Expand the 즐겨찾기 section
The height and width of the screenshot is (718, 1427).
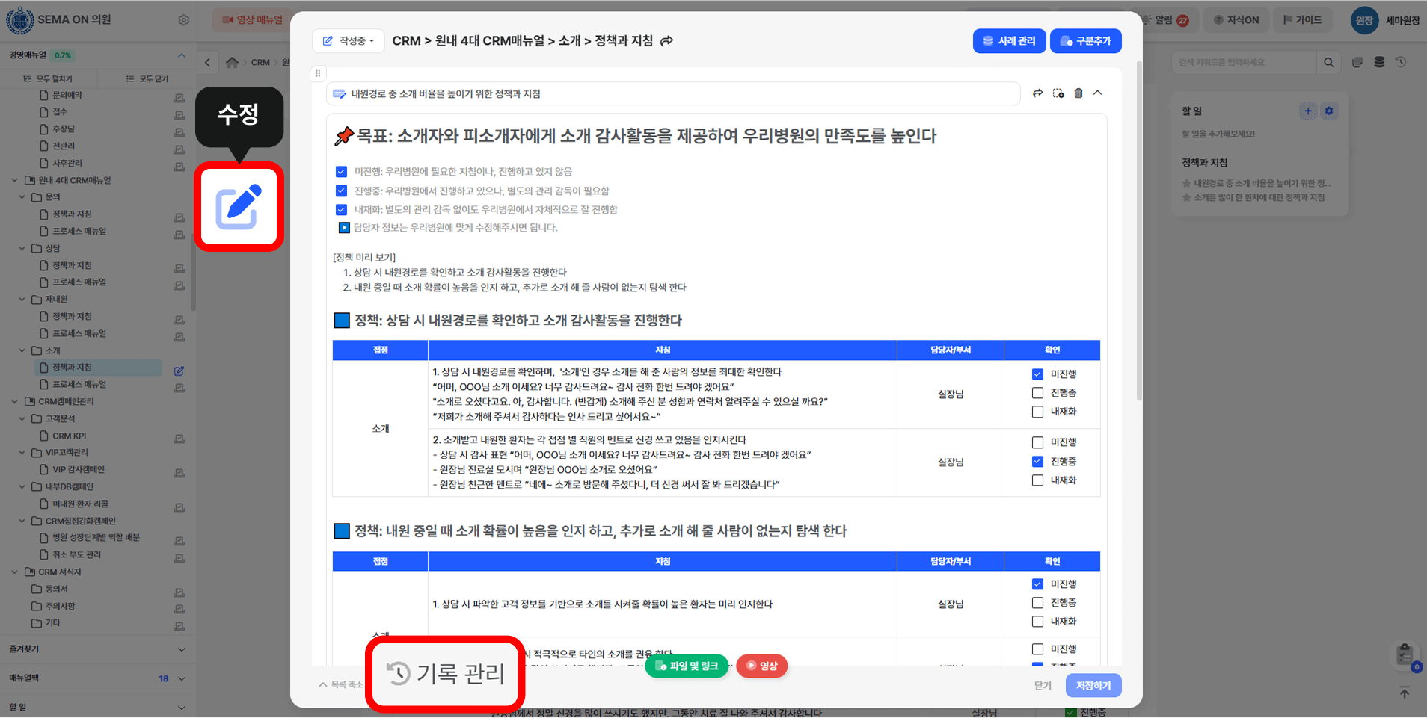coord(181,649)
